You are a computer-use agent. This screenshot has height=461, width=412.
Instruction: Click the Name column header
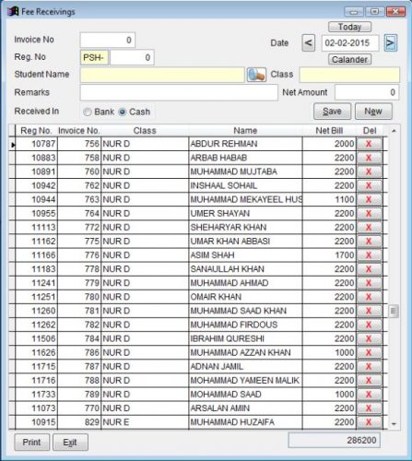(245, 131)
